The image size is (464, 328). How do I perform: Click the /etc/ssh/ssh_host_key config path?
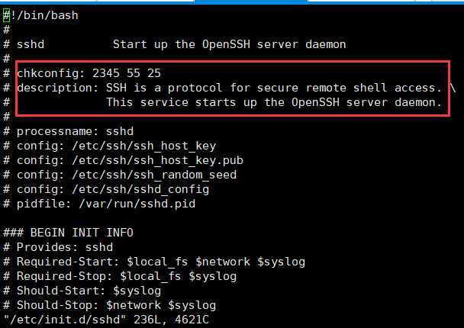pos(143,146)
